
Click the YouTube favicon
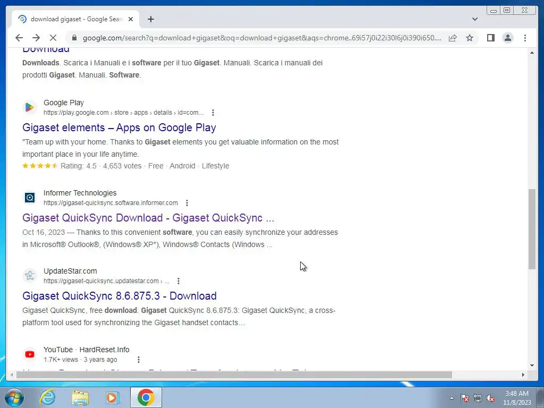30,354
